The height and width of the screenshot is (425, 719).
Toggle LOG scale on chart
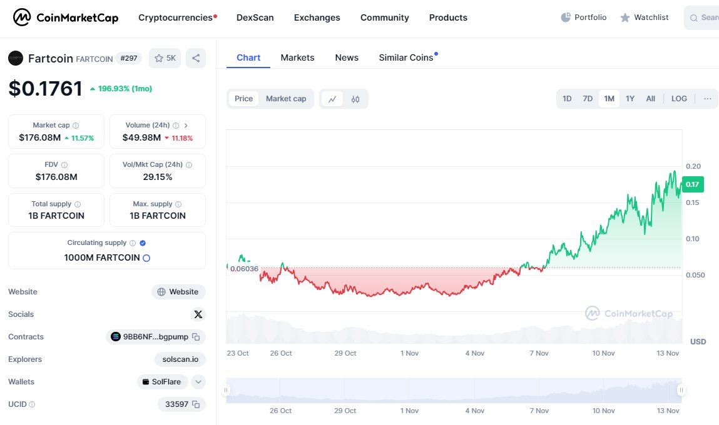pyautogui.click(x=679, y=99)
